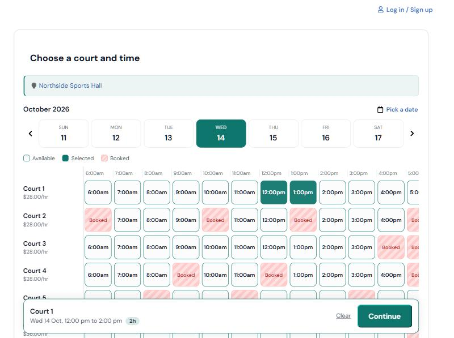Select Monday 12 date tab

(x=116, y=134)
